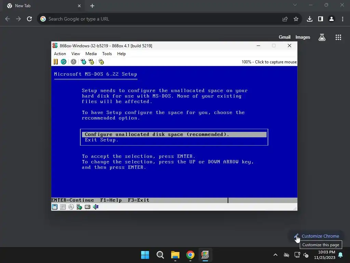Open the Windows Start menu
The image size is (350, 263).
[145, 255]
